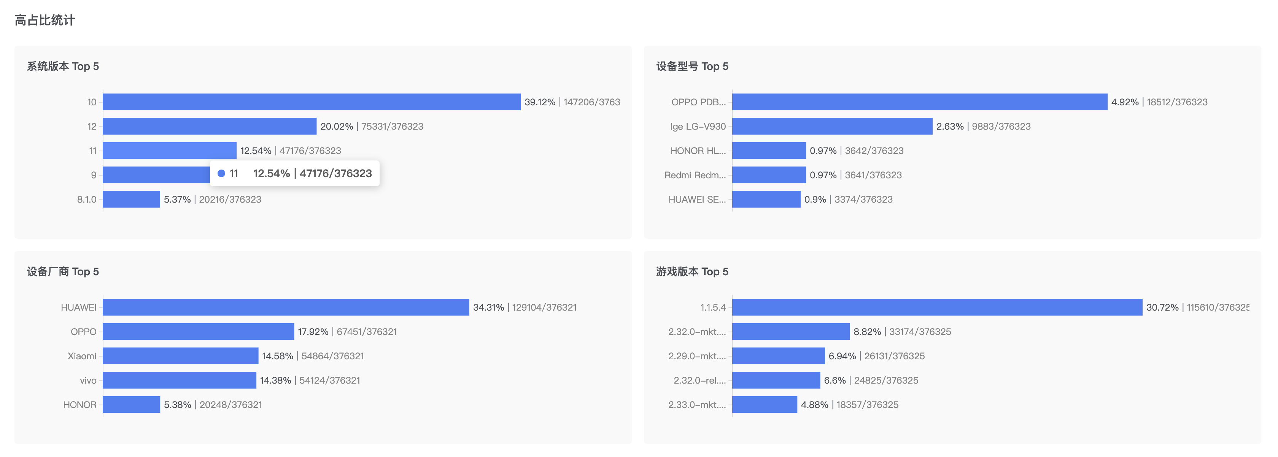Click the HUAWEI manufacturer bar
This screenshot has width=1278, height=457.
point(286,307)
